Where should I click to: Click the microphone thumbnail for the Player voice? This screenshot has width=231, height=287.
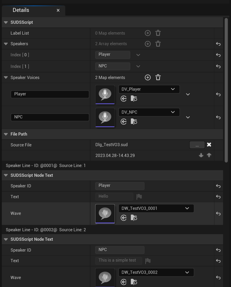click(105, 94)
